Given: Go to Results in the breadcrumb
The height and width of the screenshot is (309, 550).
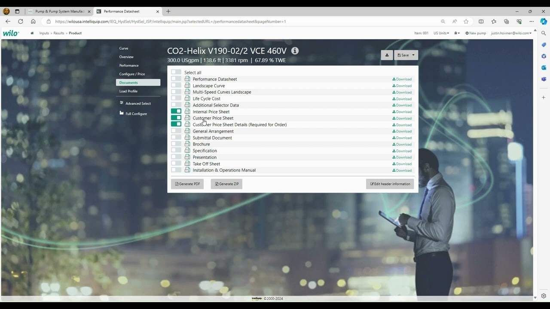Looking at the screenshot, I should 59,33.
